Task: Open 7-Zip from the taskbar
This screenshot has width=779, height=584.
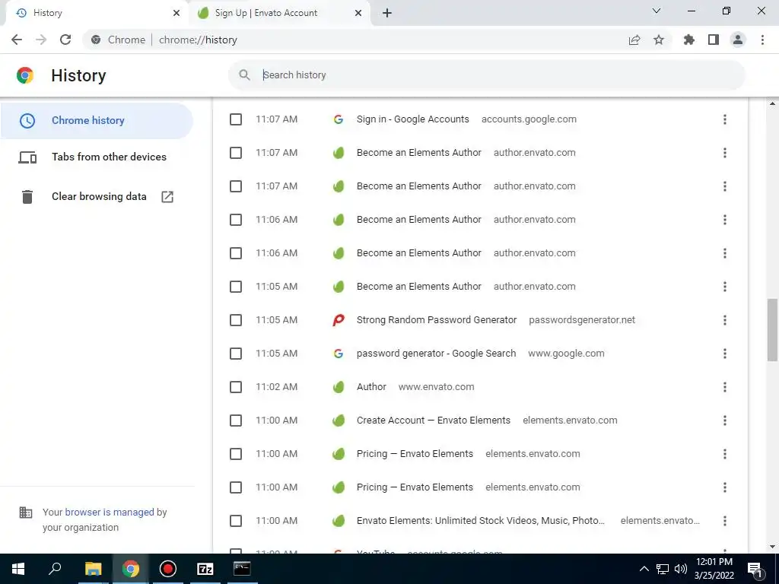Action: 205,569
